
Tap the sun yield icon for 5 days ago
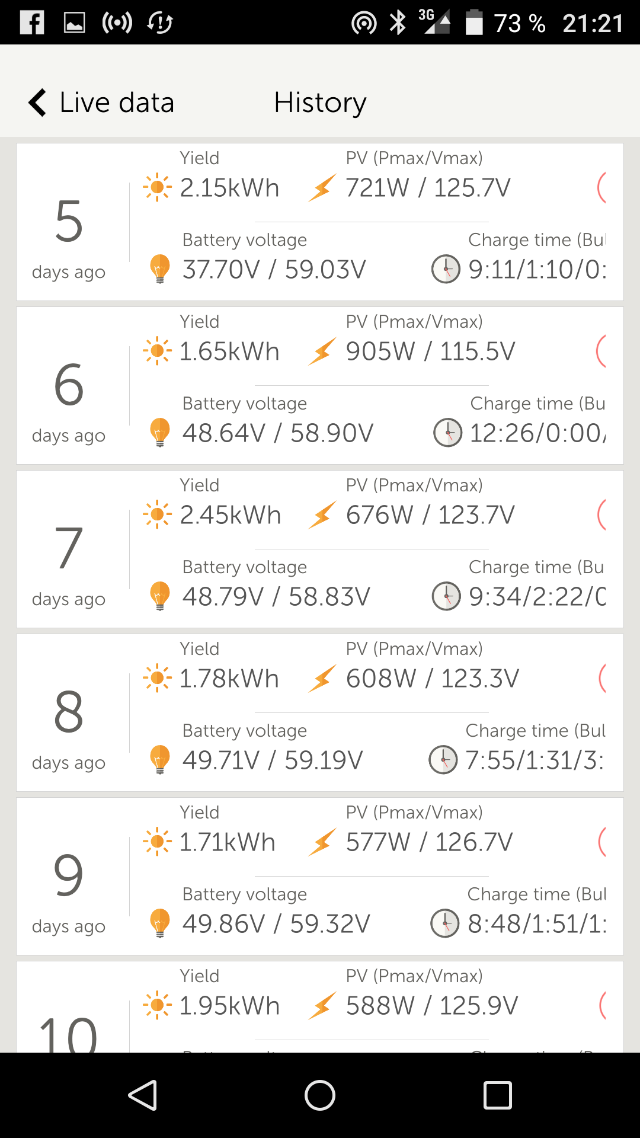(x=157, y=188)
